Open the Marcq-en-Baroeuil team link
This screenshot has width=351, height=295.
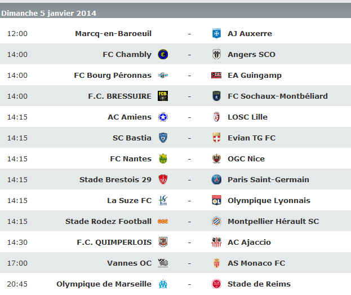click(x=113, y=34)
